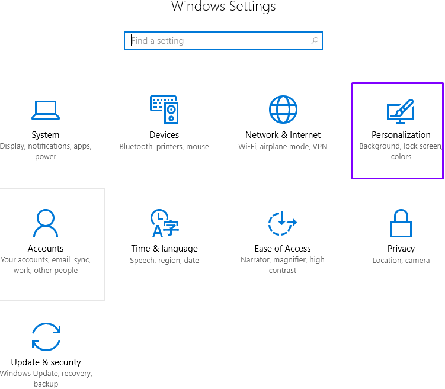The image size is (445, 389).
Task: Select the Accounts title text
Action: pos(46,249)
